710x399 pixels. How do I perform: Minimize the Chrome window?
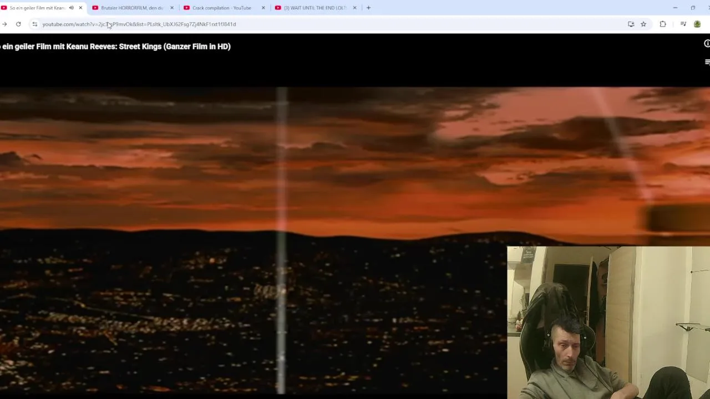pyautogui.click(x=675, y=8)
